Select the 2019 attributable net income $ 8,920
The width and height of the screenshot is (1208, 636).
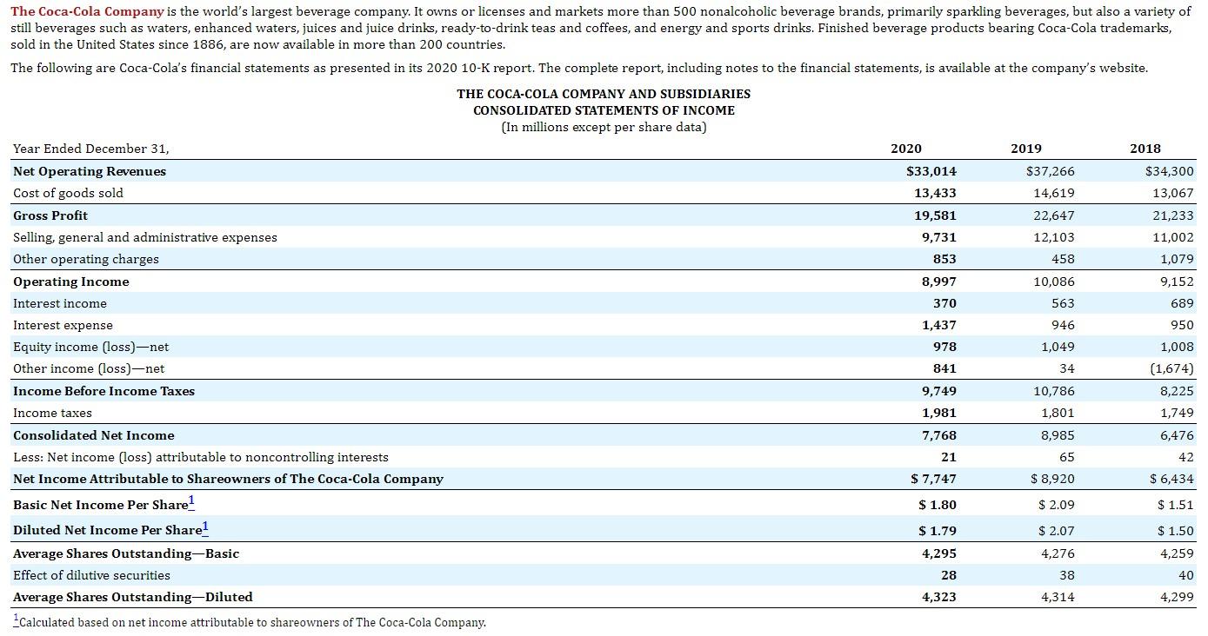coord(1052,479)
